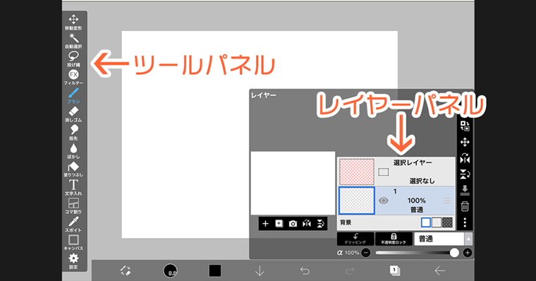Select layer 1 thumbnail with blue border
Viewport: 536px width, 281px height.
tap(357, 201)
